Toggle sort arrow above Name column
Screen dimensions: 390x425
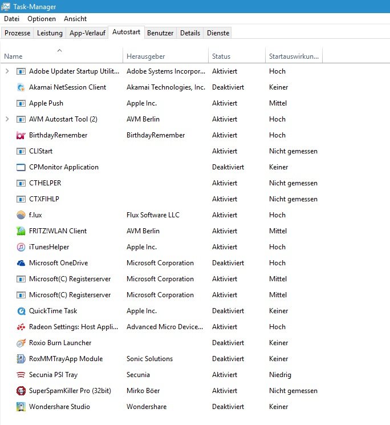point(59,50)
